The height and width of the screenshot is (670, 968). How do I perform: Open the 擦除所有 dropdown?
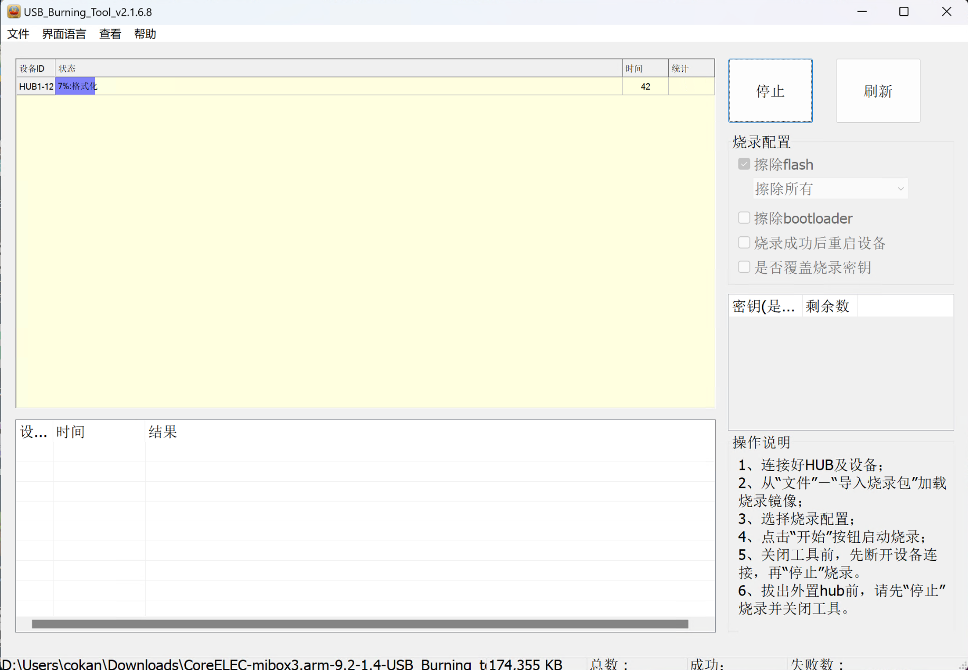[x=830, y=188]
